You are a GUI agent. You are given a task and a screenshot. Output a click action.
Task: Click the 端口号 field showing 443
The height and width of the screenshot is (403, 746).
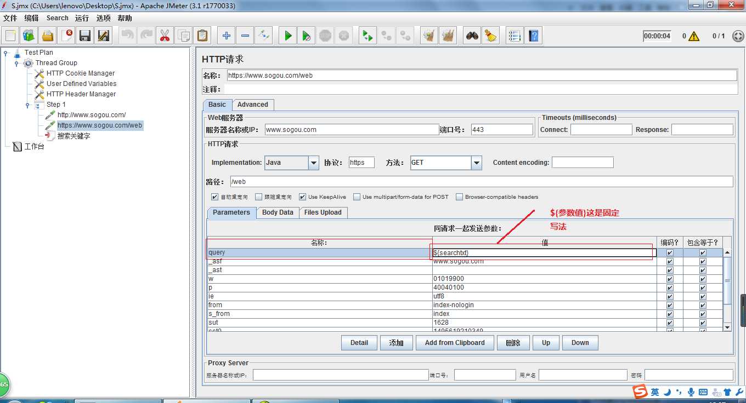pos(501,130)
